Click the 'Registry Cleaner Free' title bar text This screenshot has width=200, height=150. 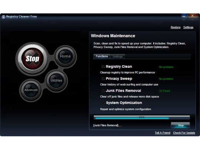21,17
